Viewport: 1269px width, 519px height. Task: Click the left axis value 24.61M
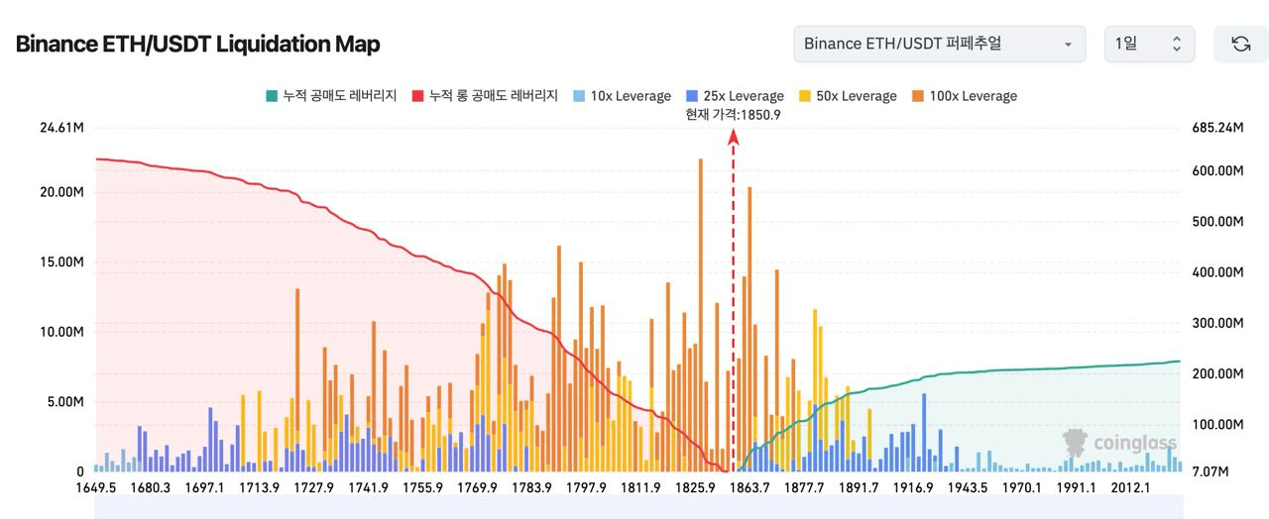[x=63, y=128]
